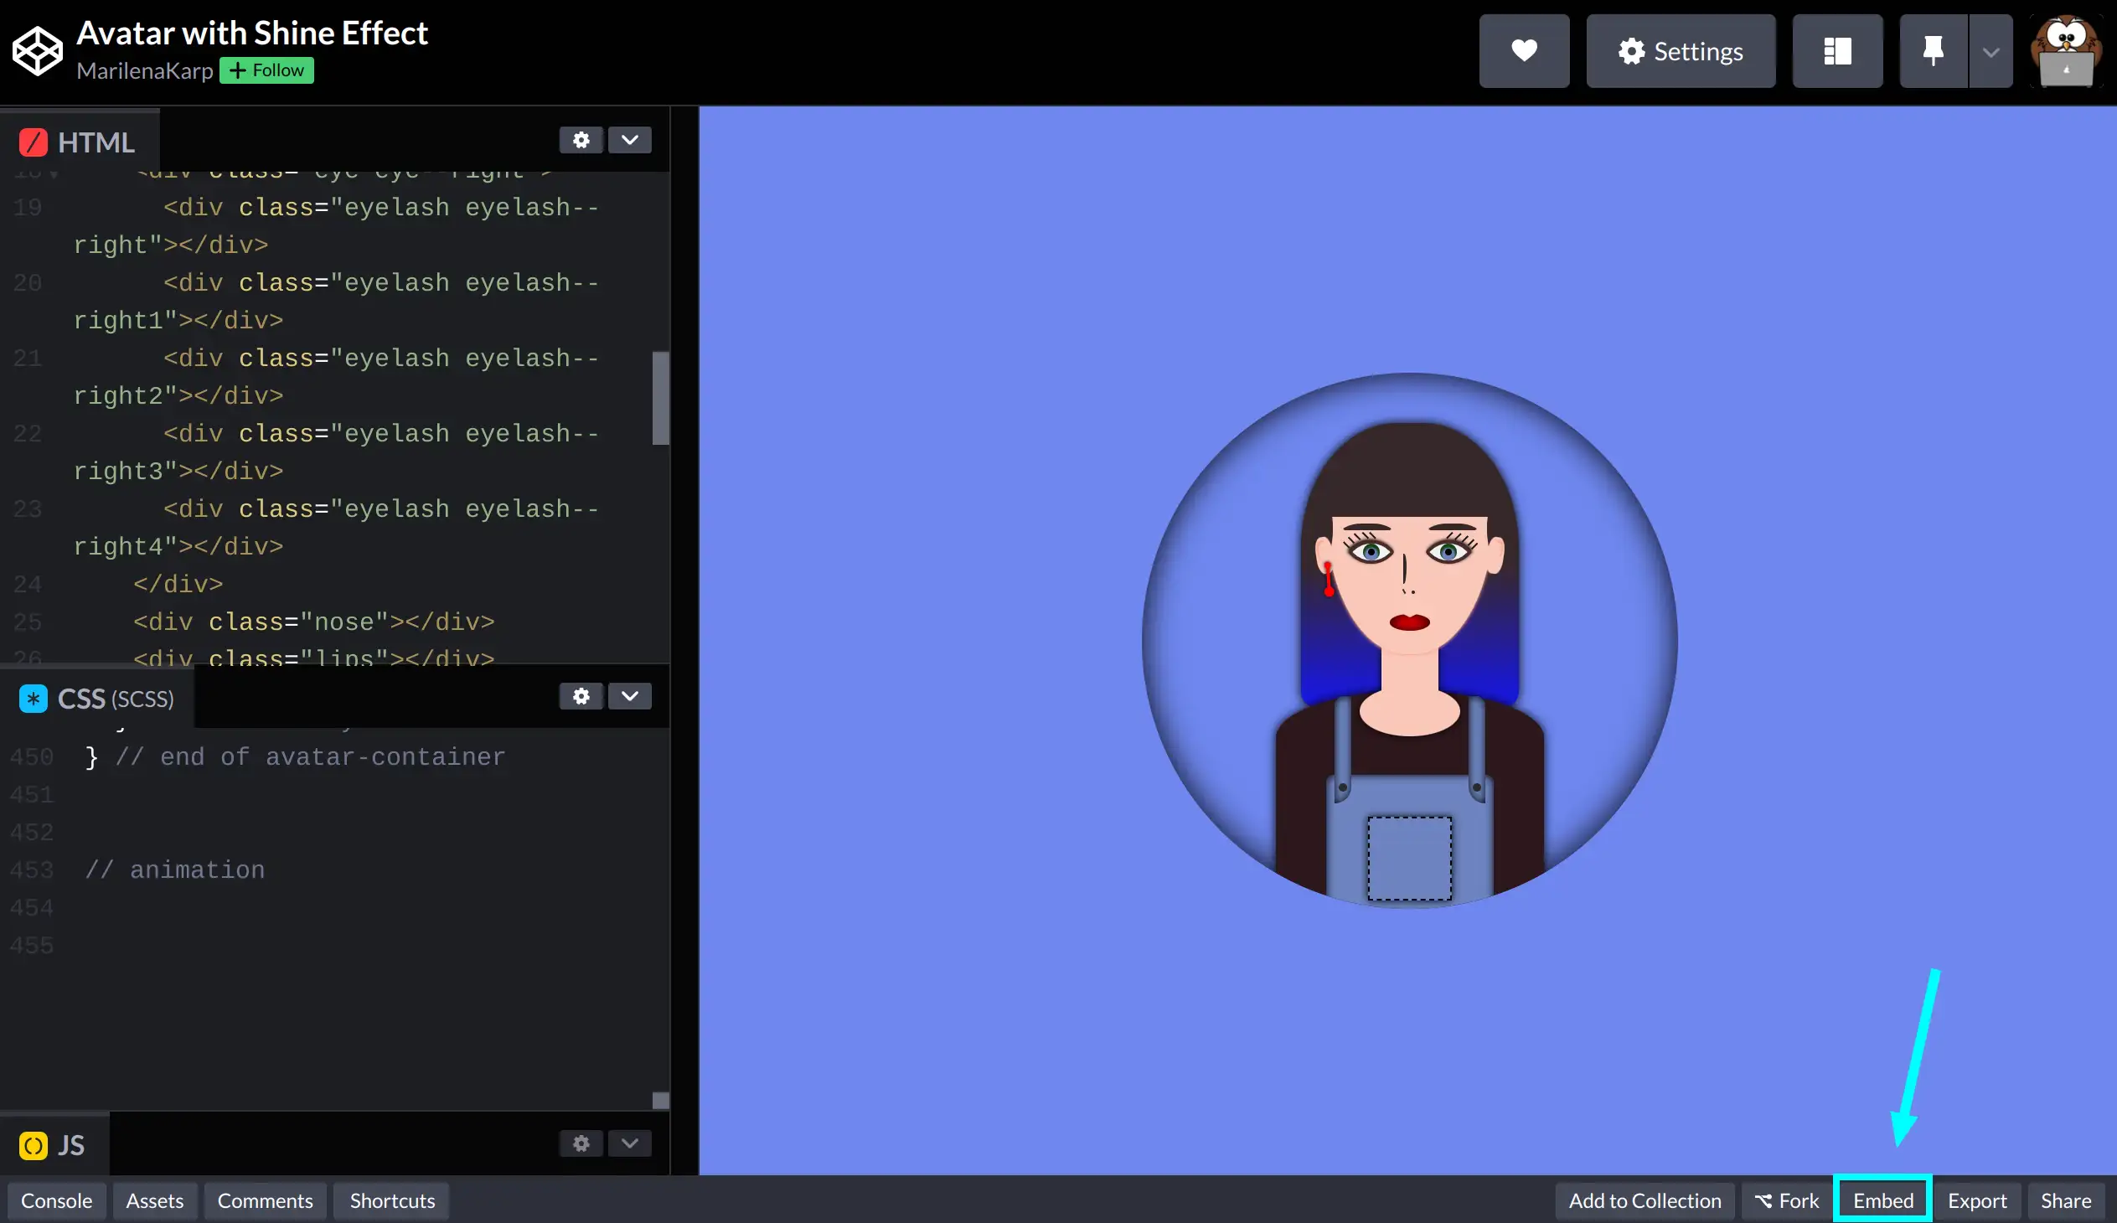2117x1223 pixels.
Task: Show keyboard Shortcuts
Action: [x=392, y=1200]
